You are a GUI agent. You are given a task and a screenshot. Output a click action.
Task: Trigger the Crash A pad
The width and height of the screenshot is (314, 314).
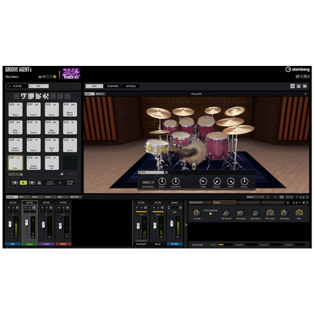(33, 109)
